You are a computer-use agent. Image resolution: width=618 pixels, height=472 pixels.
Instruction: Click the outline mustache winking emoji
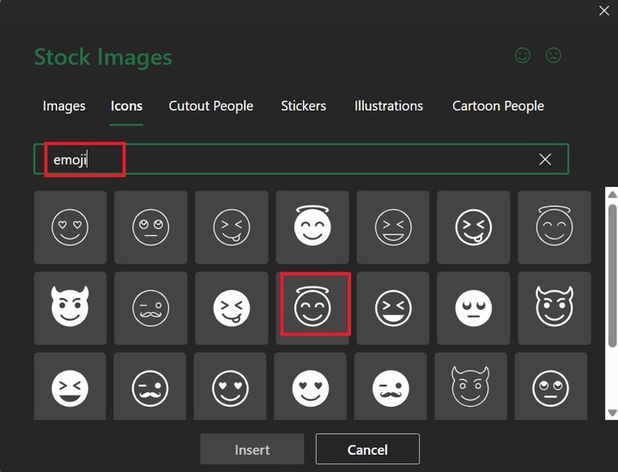coord(150,308)
